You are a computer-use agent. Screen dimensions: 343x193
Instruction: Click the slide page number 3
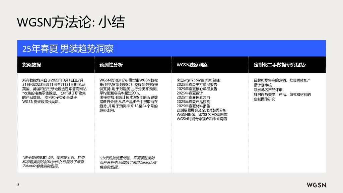coord(18,185)
